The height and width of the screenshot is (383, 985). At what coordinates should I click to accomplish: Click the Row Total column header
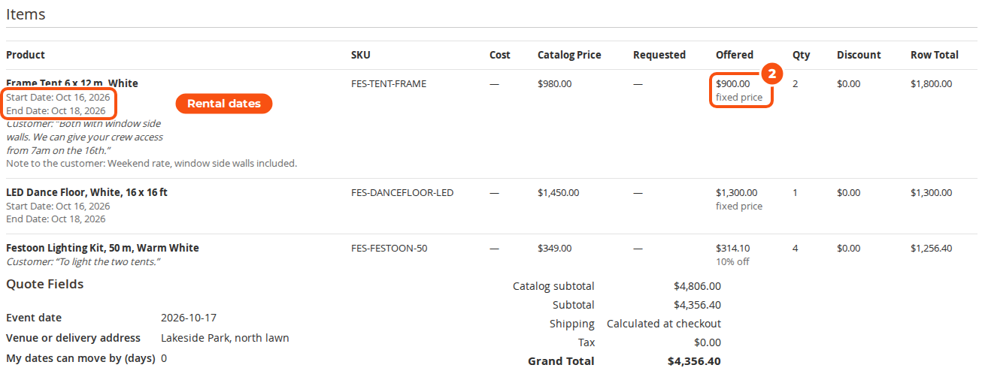coord(935,55)
